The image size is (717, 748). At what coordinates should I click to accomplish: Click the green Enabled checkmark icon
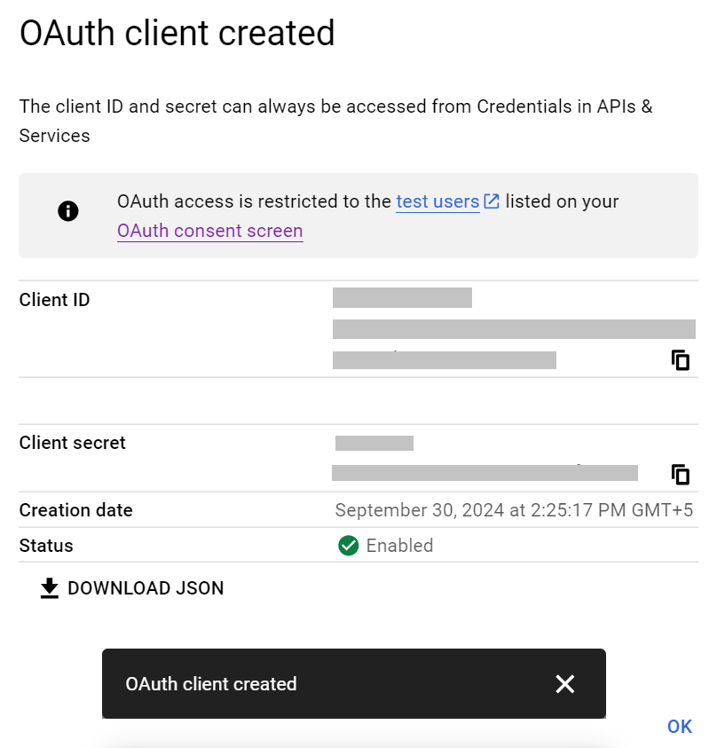tap(349, 546)
